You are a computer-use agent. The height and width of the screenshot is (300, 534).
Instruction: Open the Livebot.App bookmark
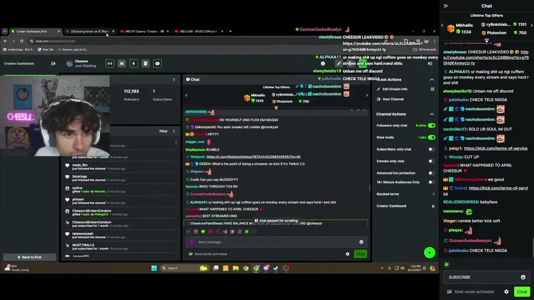pos(18,50)
